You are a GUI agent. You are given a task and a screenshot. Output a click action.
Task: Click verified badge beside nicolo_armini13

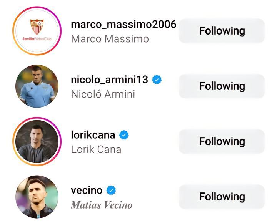coord(157,80)
